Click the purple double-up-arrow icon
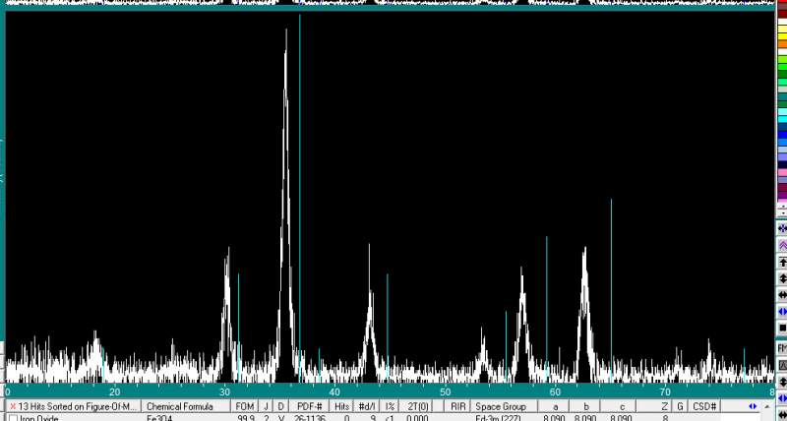 pyautogui.click(x=782, y=245)
